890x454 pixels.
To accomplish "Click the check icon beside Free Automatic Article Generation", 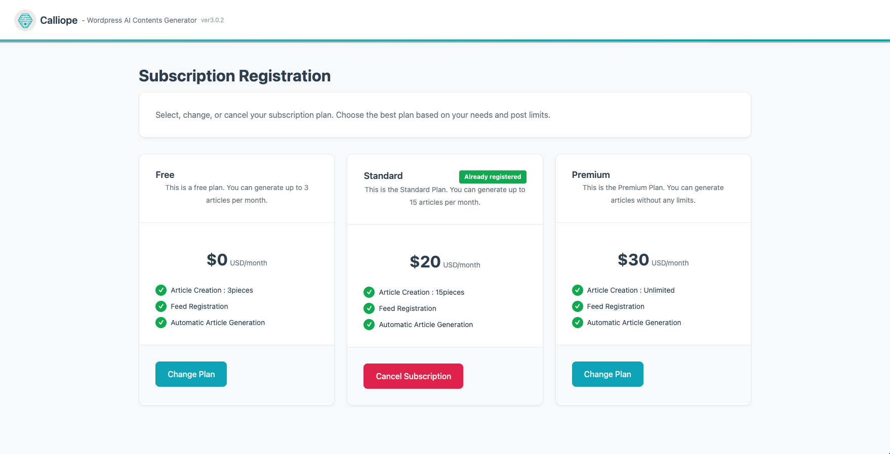I will point(161,323).
